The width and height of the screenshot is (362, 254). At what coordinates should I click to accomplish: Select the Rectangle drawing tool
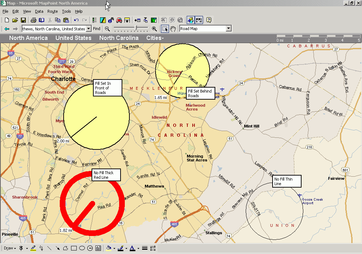[74, 248]
